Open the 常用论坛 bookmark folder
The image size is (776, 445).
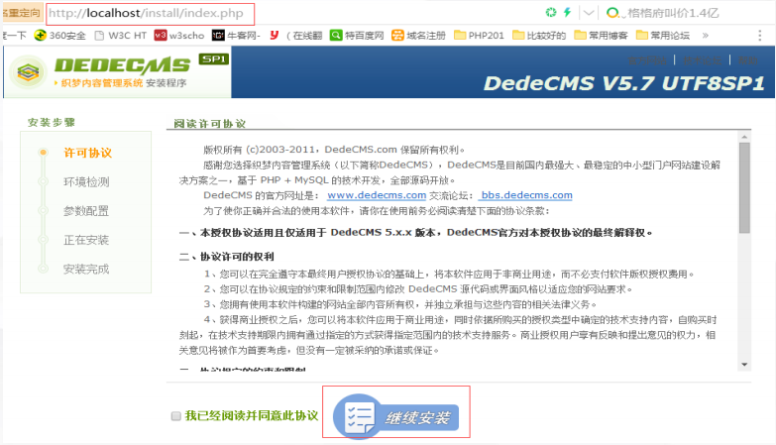pyautogui.click(x=663, y=35)
